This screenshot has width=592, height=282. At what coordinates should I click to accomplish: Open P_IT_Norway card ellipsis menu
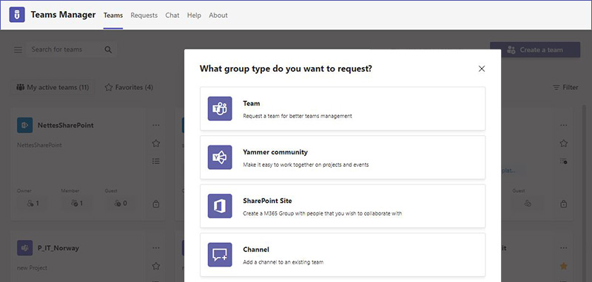pos(156,248)
